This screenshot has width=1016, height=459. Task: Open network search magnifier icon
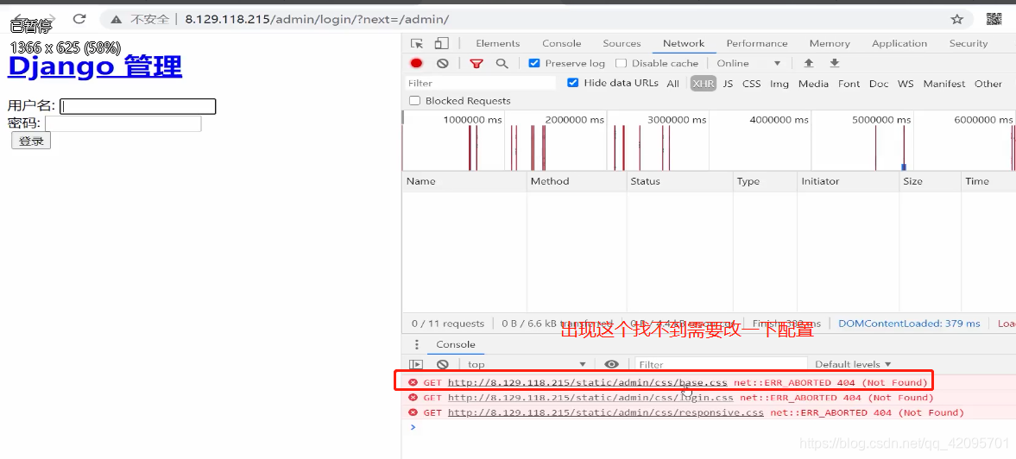point(502,64)
